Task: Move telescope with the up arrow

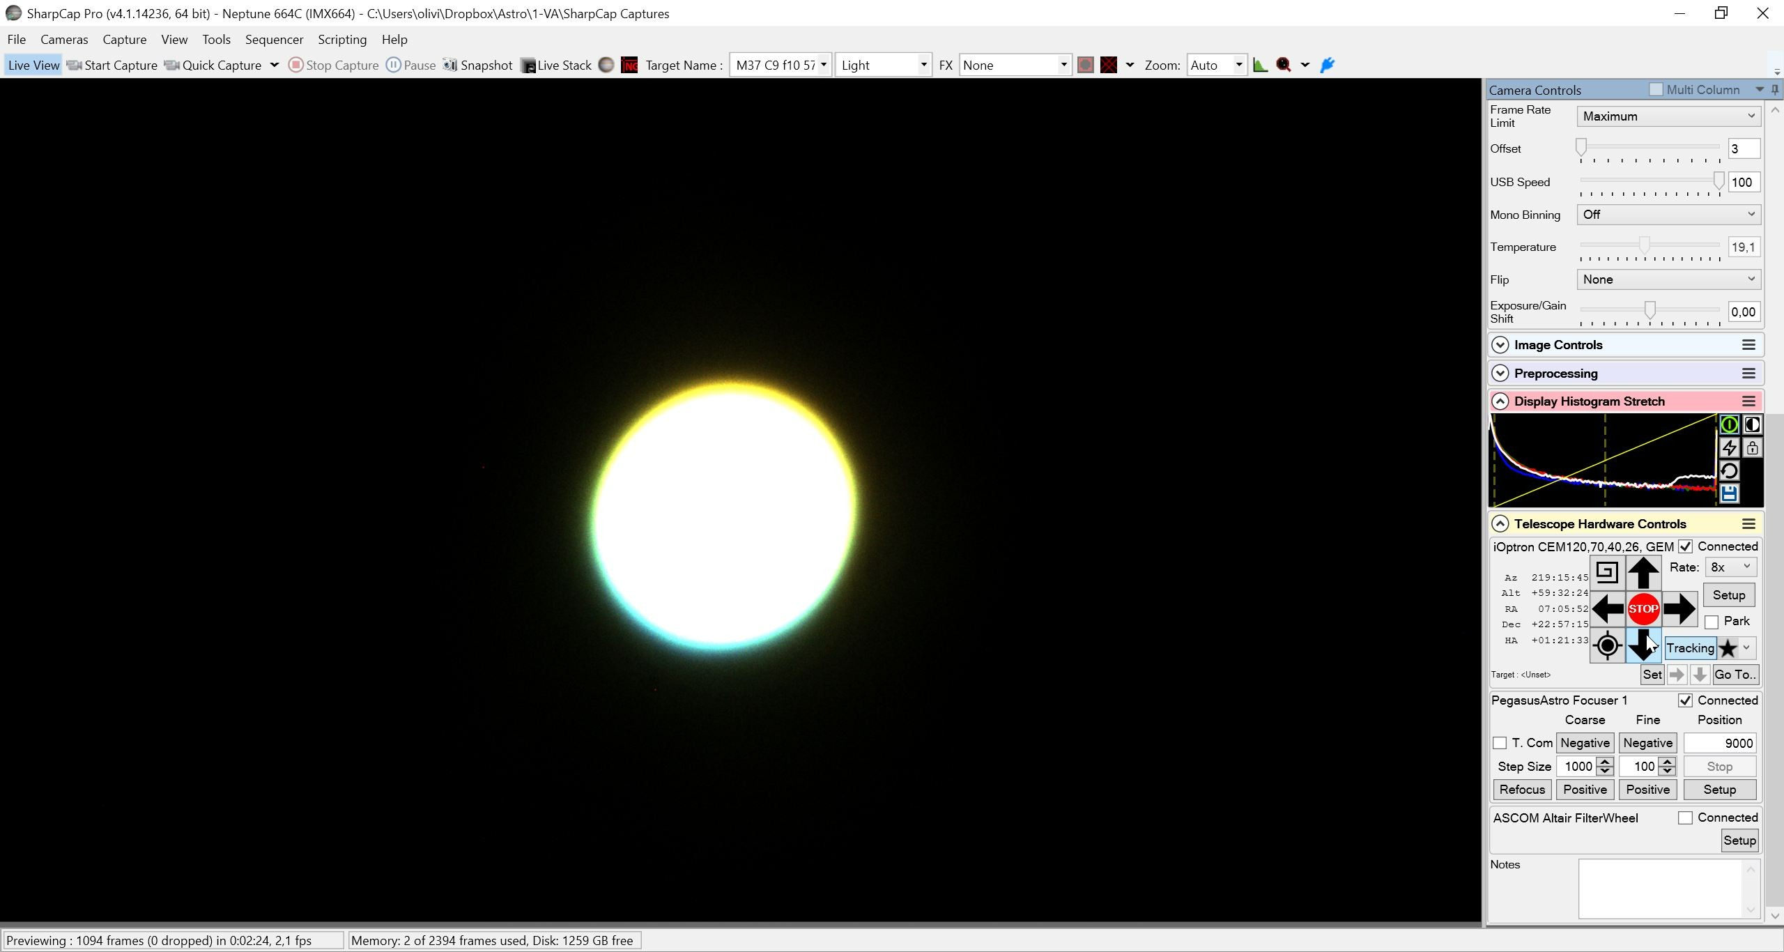Action: [1643, 573]
